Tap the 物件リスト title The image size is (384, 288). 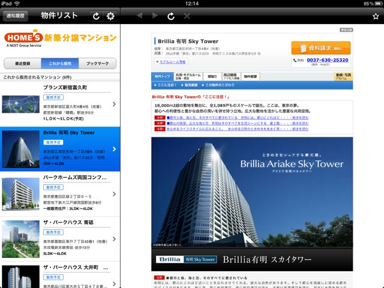pyautogui.click(x=59, y=16)
